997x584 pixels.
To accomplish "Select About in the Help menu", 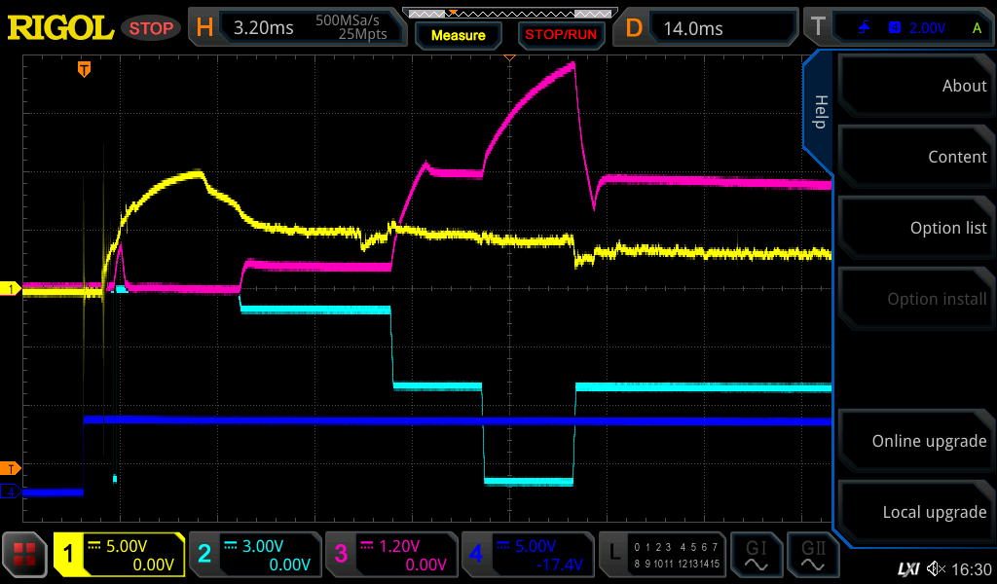I will [915, 86].
